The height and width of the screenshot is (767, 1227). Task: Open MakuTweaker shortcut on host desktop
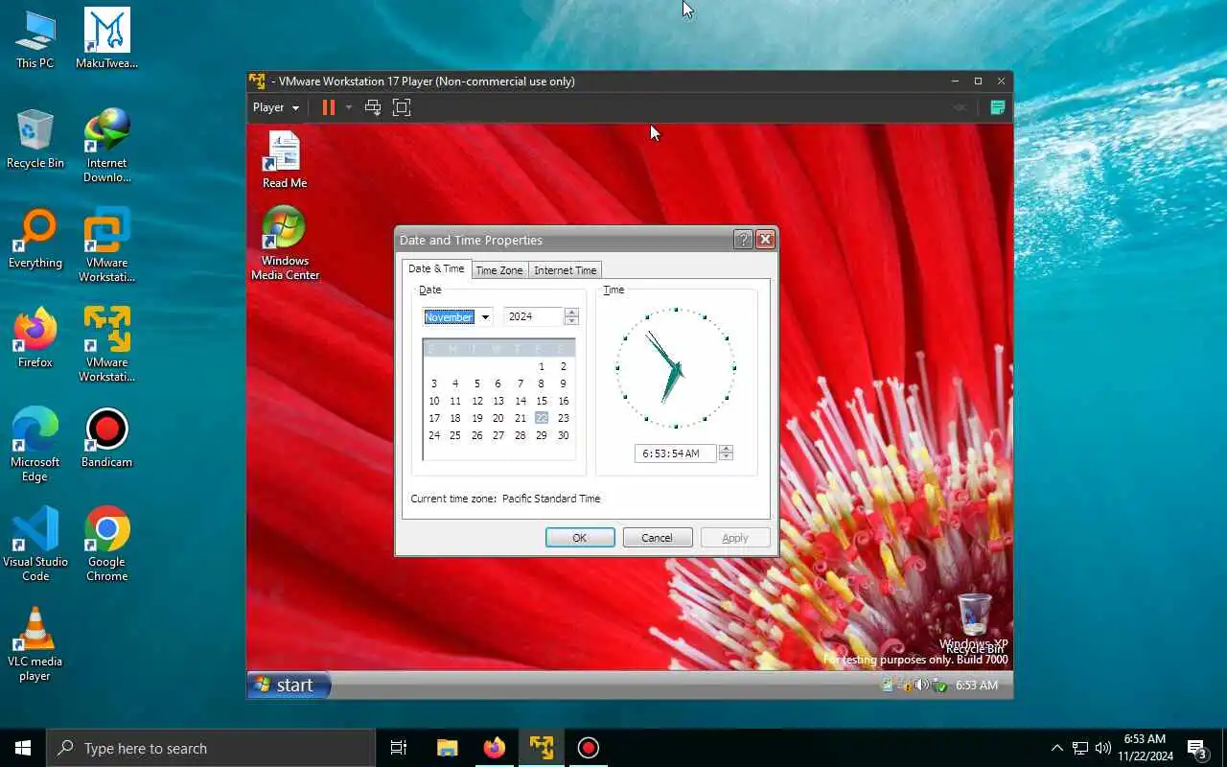click(106, 40)
